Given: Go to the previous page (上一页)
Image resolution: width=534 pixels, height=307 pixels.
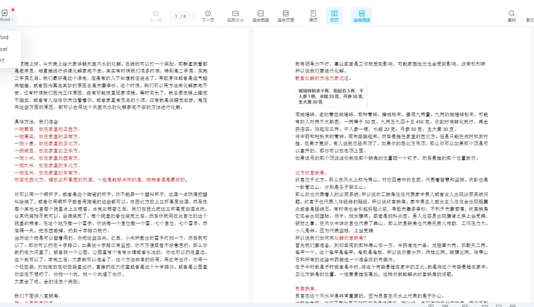Looking at the screenshot, I should [156, 15].
